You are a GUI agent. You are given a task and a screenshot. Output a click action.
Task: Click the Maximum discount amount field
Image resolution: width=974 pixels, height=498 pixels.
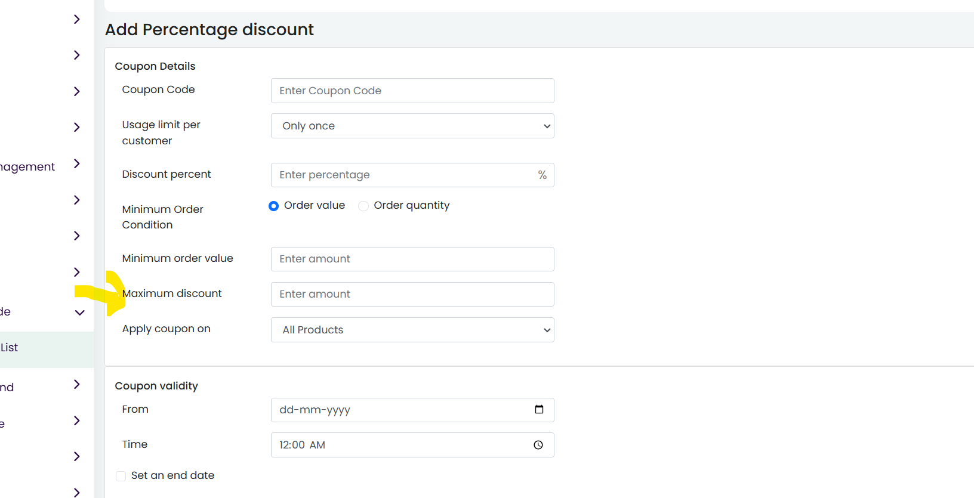412,294
